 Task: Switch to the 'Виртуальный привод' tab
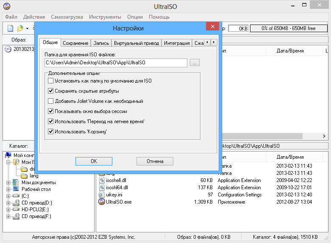point(136,43)
